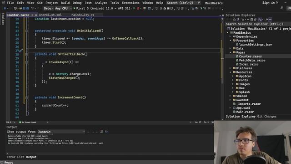Viewport: 291px width, 164px height.
Task: Expand the Data folder
Action: point(231,49)
